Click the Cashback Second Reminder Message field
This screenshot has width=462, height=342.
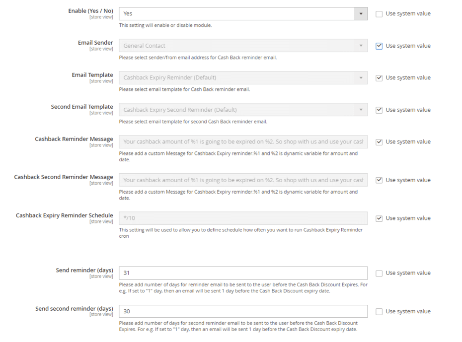pos(243,180)
